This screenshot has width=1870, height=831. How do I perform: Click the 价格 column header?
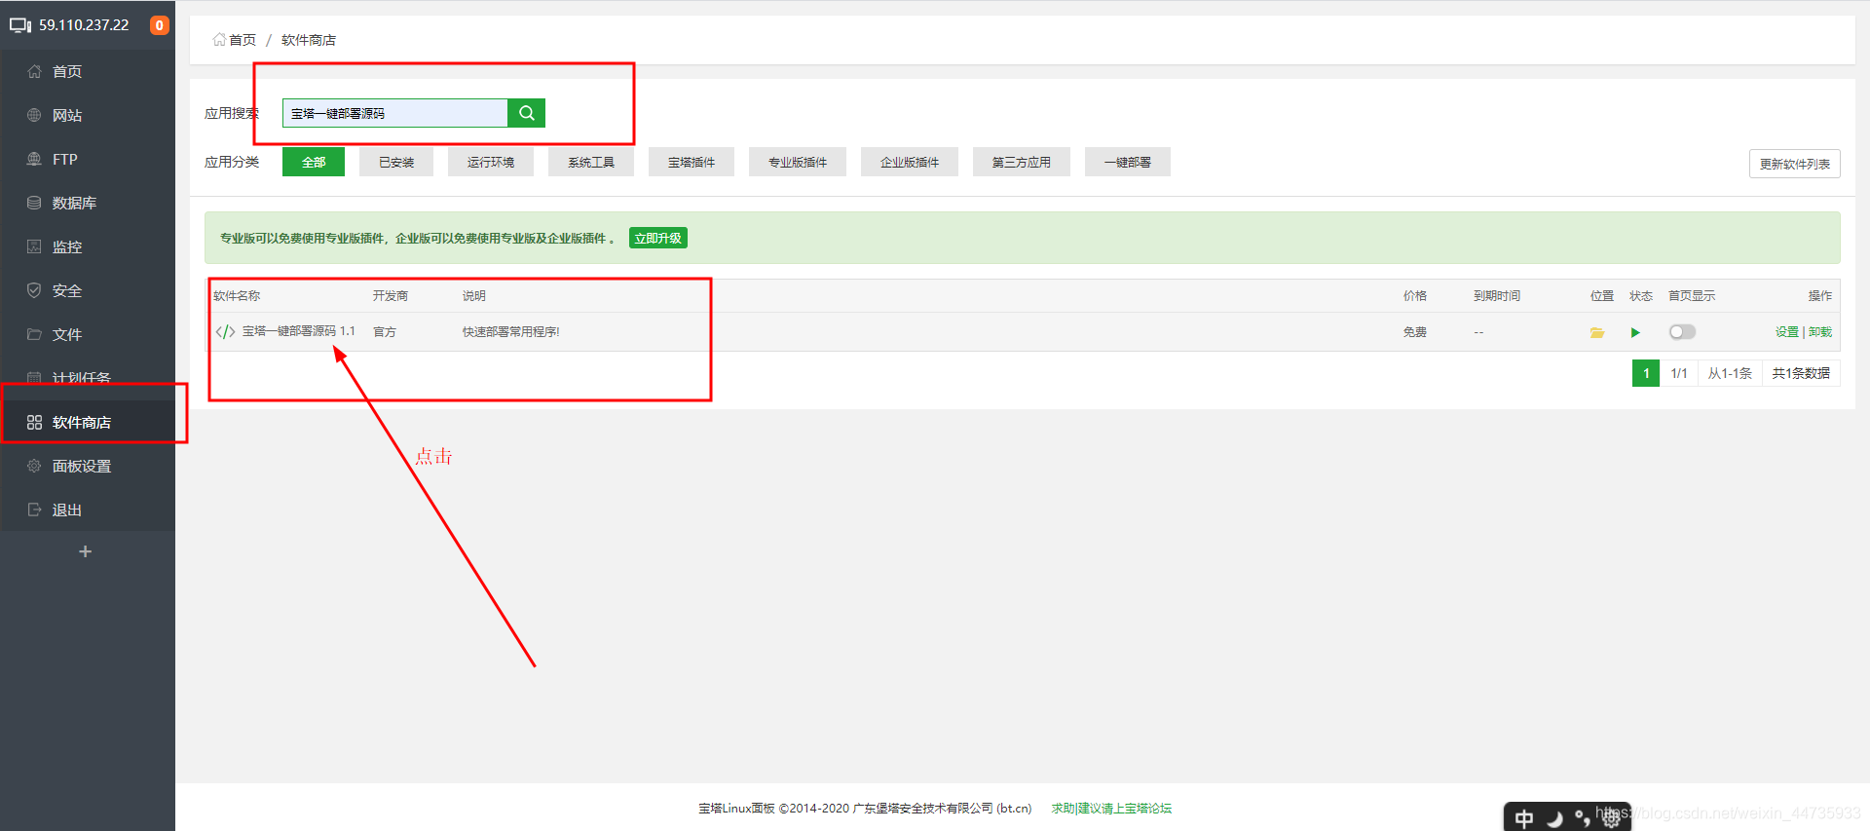[x=1415, y=295]
